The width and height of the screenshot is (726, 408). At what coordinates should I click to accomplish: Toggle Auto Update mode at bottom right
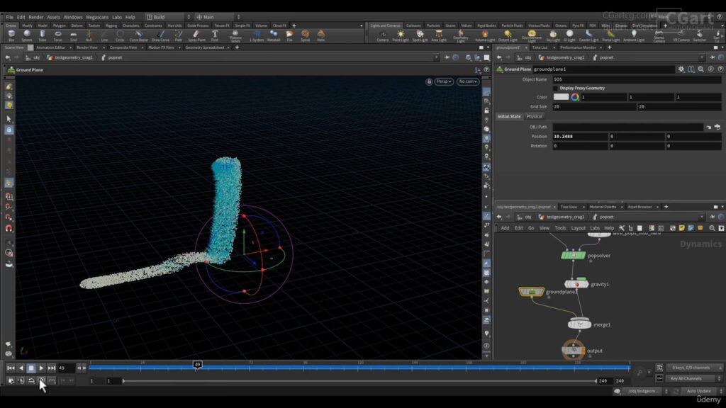point(699,391)
